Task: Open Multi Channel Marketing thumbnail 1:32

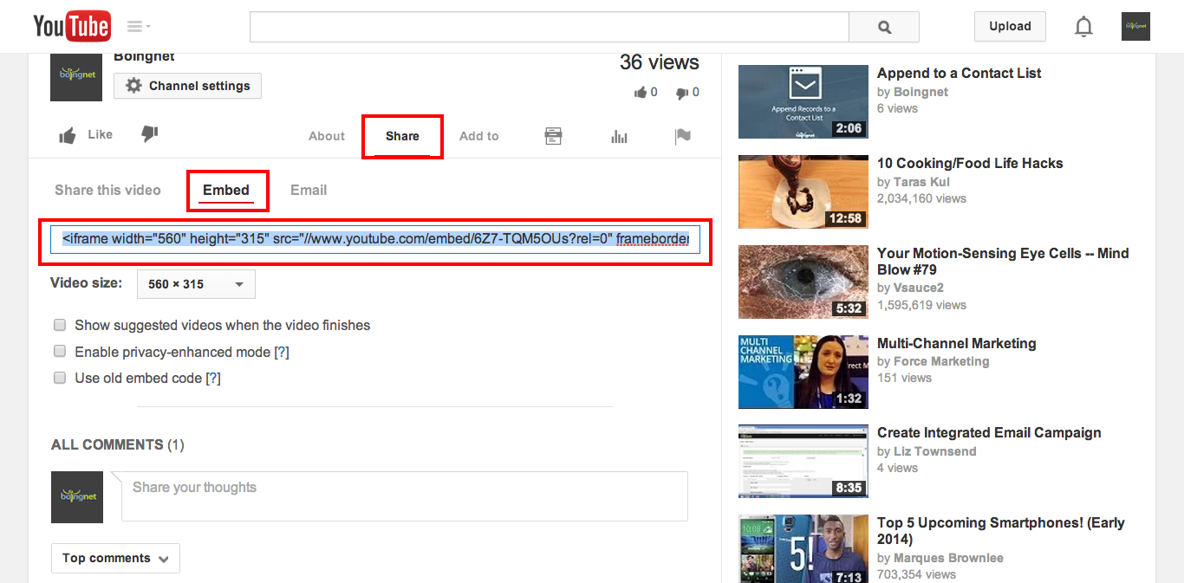Action: click(803, 372)
